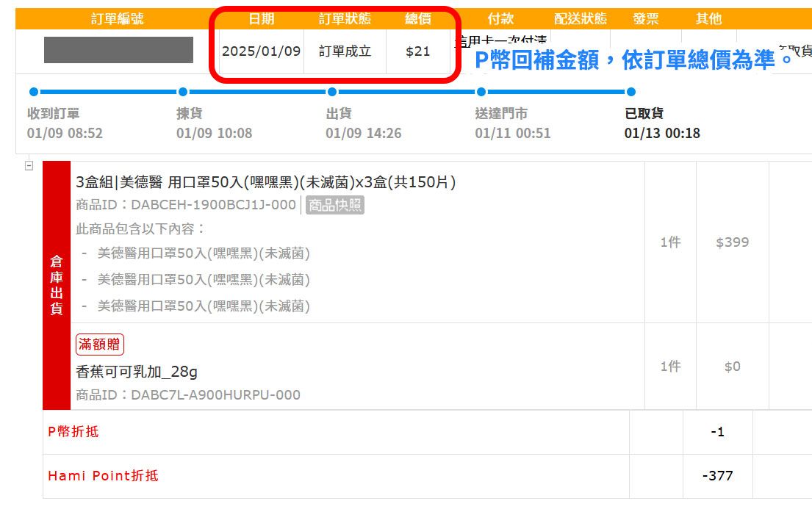Select the 收到訂單 progress dot

pyautogui.click(x=33, y=92)
